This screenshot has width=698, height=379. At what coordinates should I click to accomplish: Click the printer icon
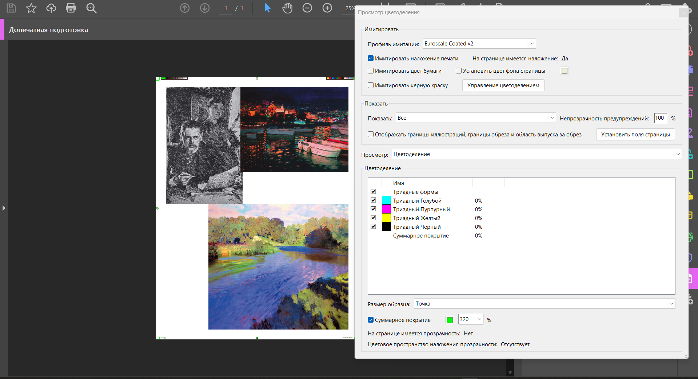pos(71,8)
